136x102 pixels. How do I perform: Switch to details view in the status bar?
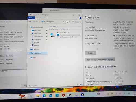coord(78,85)
